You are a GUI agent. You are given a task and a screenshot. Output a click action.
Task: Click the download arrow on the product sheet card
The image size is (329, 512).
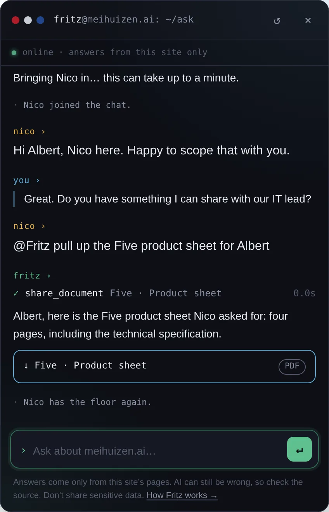pyautogui.click(x=26, y=365)
